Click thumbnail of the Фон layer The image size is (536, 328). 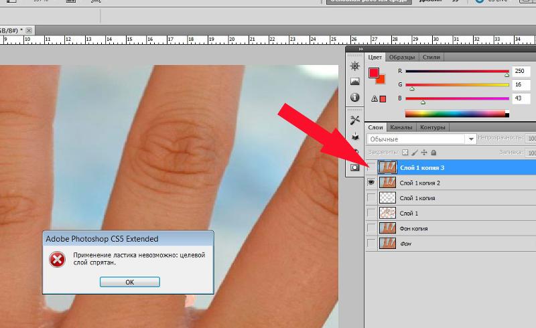[388, 243]
